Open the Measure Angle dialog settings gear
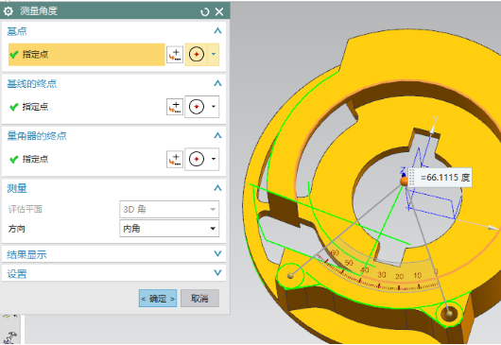501x345 pixels. tap(8, 11)
